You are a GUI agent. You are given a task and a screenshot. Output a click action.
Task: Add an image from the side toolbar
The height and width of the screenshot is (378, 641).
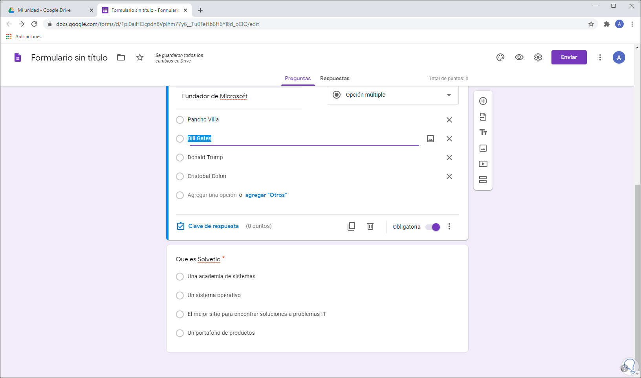pos(483,148)
